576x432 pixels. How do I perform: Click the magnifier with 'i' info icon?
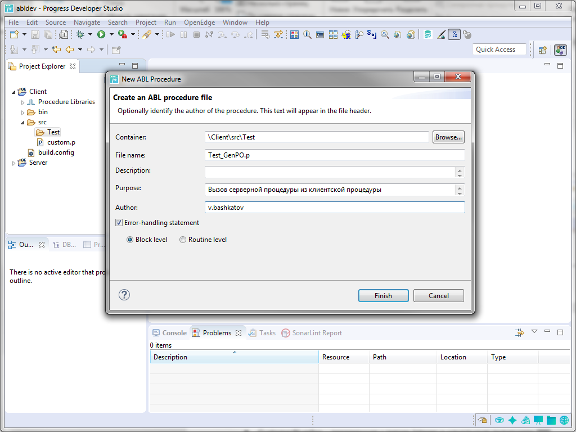307,34
